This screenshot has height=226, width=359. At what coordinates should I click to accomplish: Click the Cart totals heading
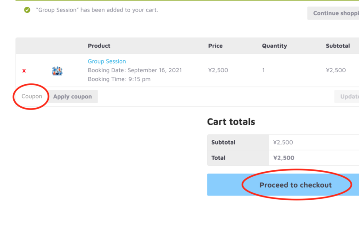[x=231, y=122]
